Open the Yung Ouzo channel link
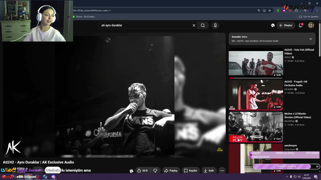The width and height of the screenshot is (321, 180). (x=290, y=149)
